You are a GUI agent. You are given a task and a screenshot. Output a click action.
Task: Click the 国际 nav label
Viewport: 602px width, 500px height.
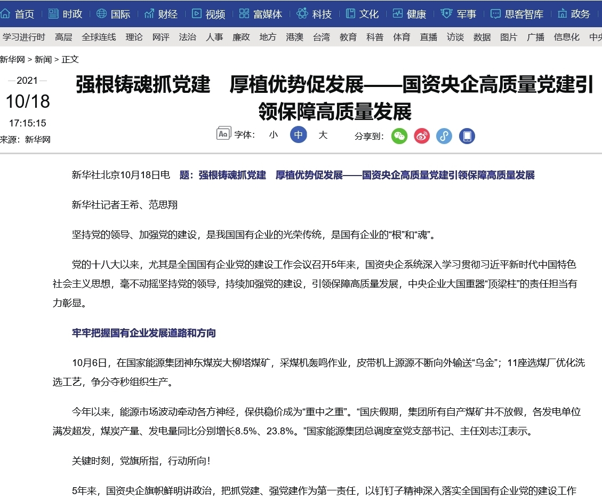point(121,14)
